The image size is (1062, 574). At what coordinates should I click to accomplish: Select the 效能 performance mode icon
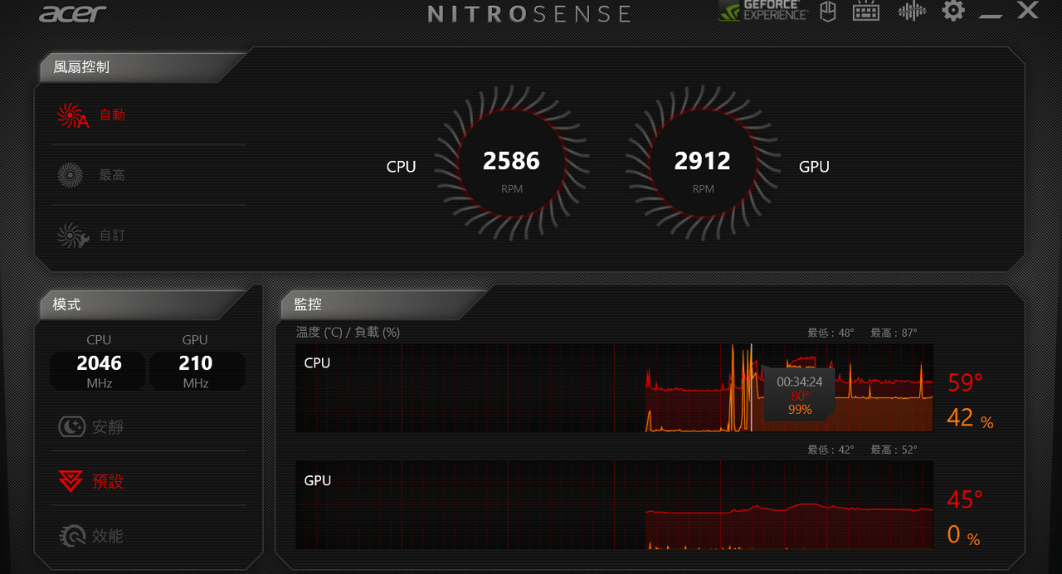(x=72, y=536)
